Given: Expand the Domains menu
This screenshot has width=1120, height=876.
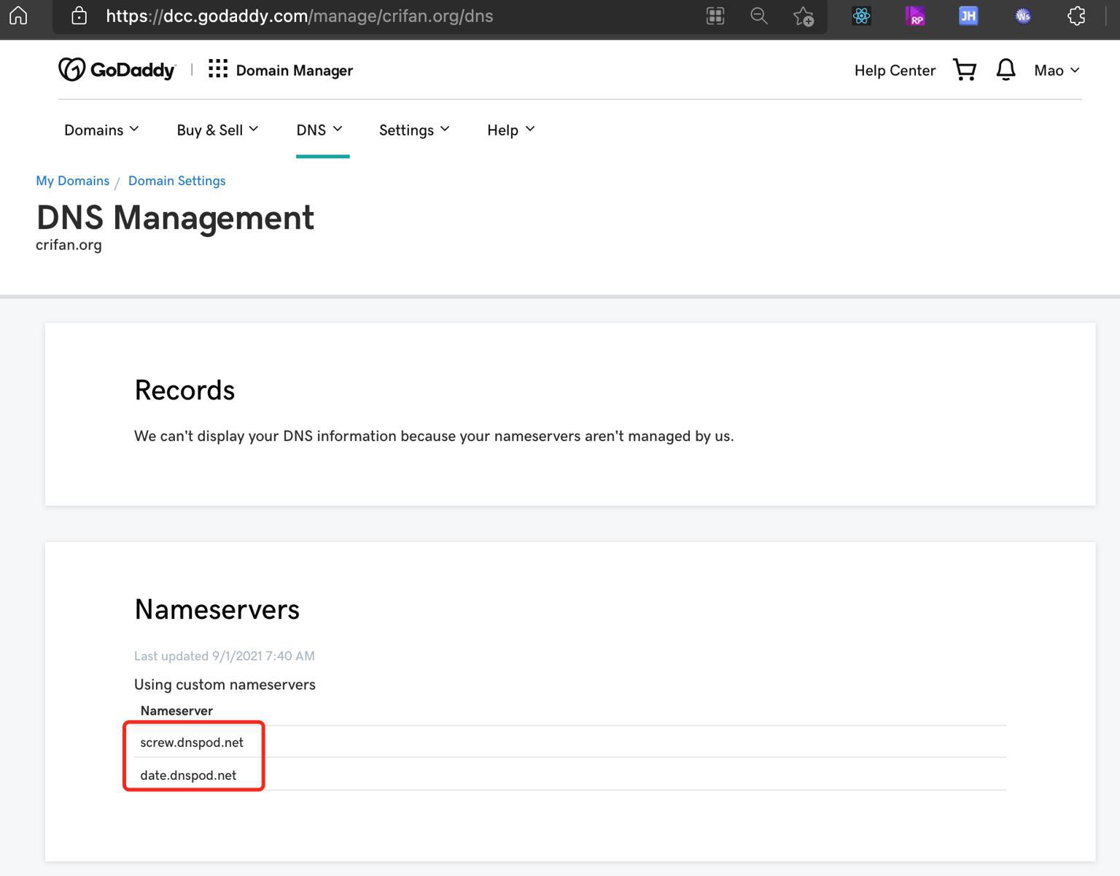Looking at the screenshot, I should pyautogui.click(x=101, y=130).
